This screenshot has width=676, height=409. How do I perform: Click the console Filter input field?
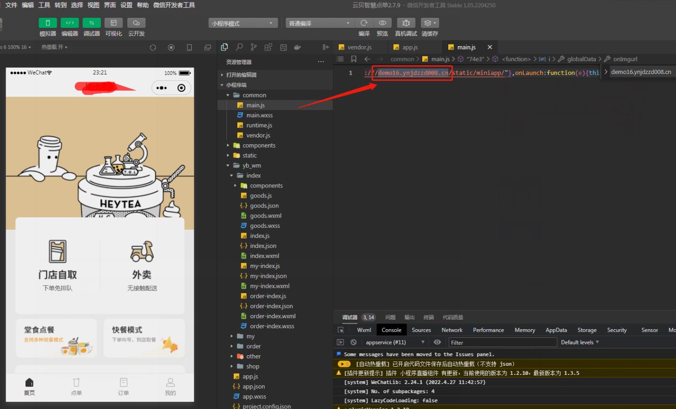point(503,342)
